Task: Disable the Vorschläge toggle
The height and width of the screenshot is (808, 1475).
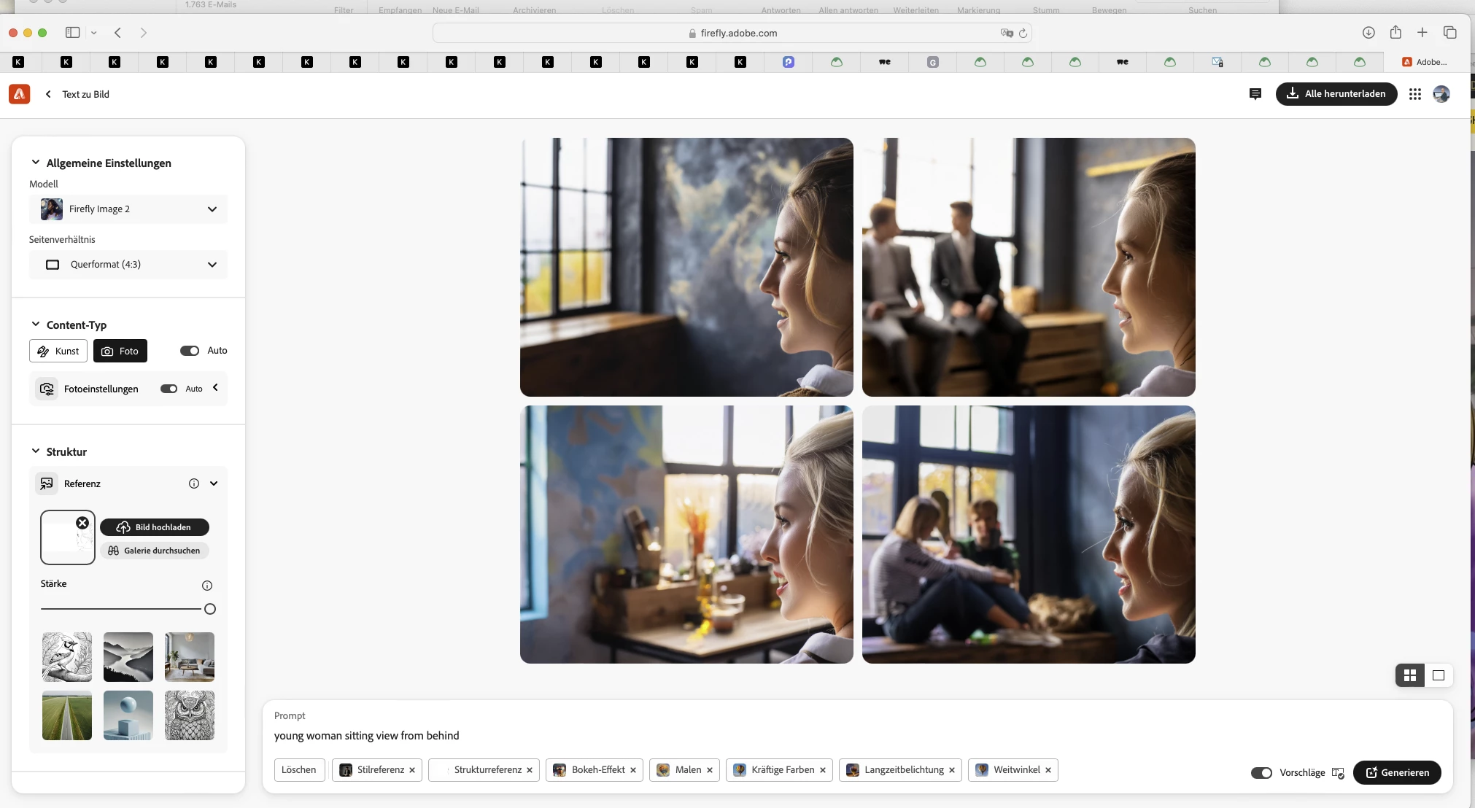Action: click(x=1261, y=773)
